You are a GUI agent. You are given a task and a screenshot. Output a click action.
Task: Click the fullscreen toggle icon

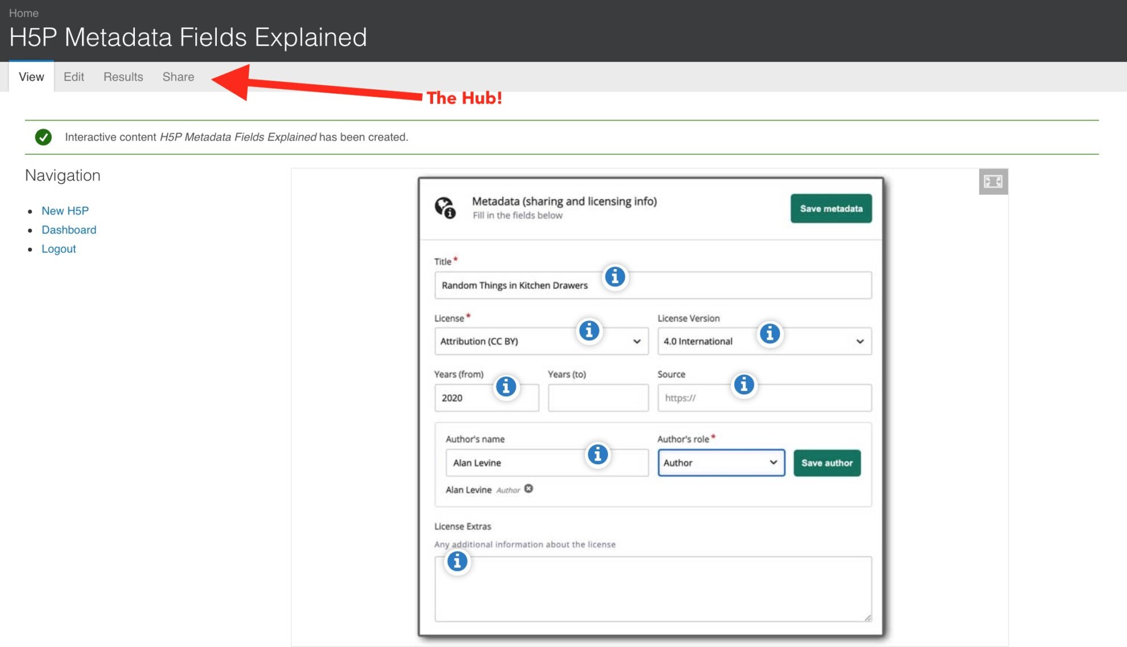[x=993, y=180]
